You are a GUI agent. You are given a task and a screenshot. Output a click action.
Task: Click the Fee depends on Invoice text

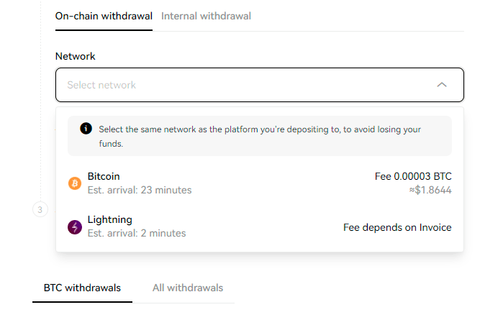397,227
